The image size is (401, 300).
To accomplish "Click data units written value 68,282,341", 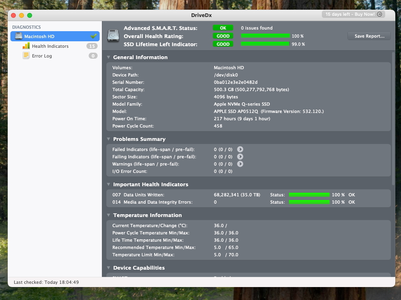I will 237,195.
